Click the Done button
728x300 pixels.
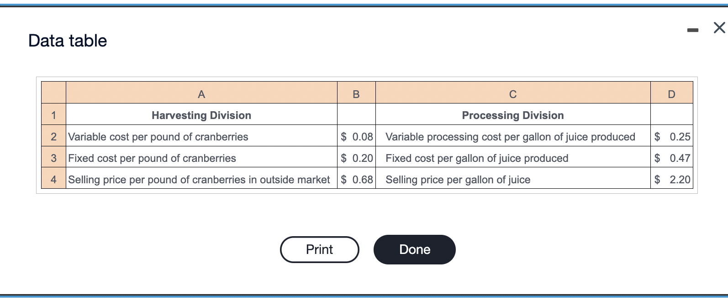[414, 249]
